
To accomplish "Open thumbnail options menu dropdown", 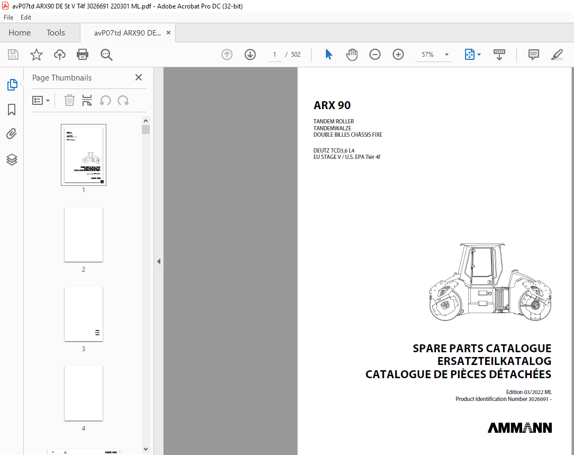I will click(x=41, y=101).
